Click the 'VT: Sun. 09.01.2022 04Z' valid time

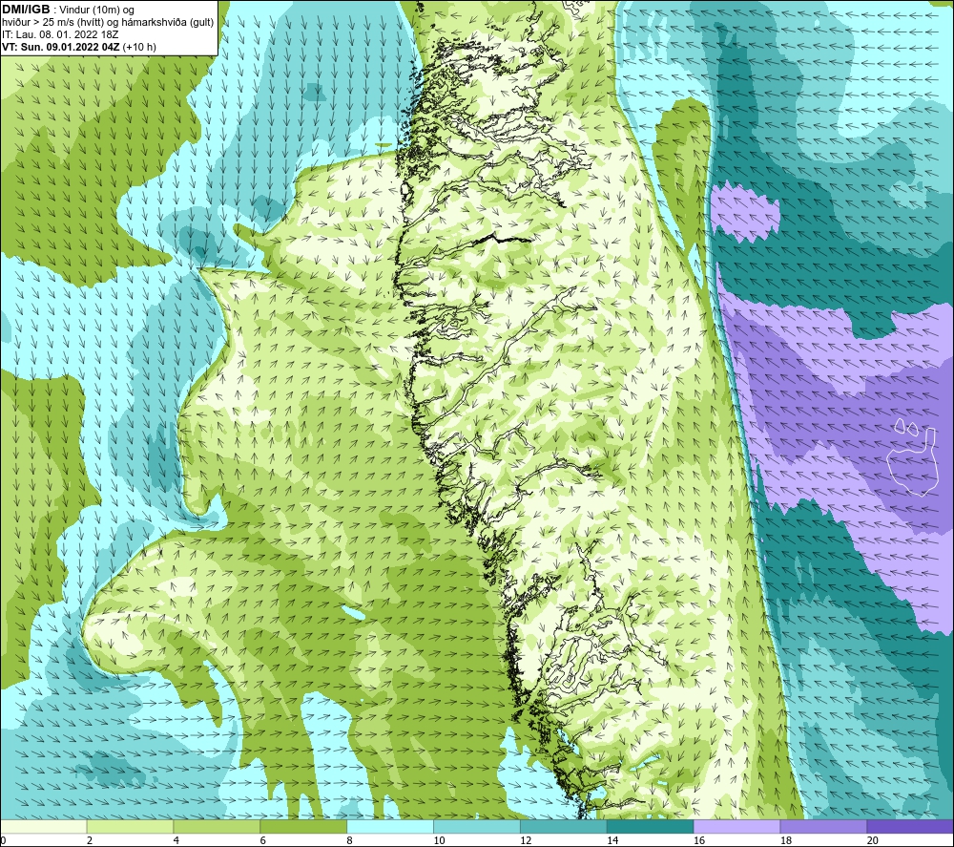(x=61, y=47)
